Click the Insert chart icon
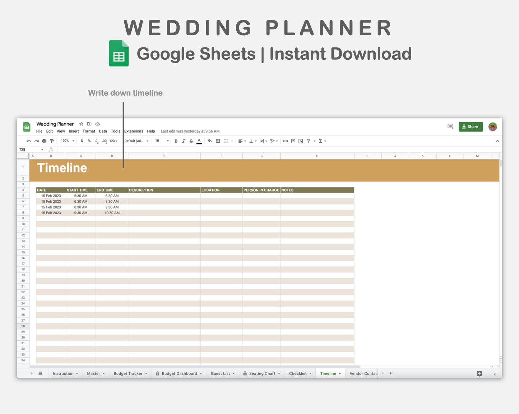The width and height of the screenshot is (519, 414). coord(301,141)
